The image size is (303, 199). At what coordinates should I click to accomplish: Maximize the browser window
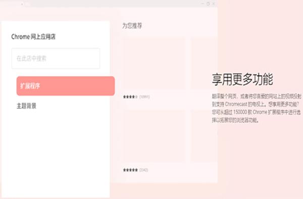click(208, 4)
